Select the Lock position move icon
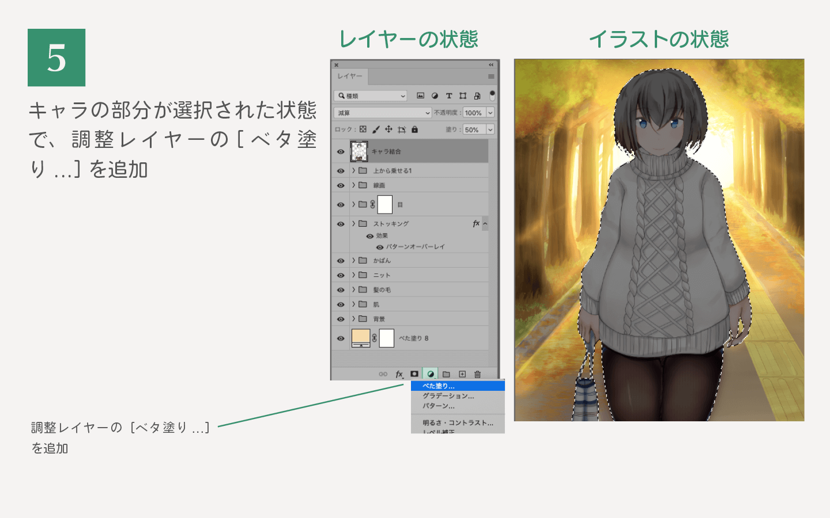 click(x=388, y=129)
